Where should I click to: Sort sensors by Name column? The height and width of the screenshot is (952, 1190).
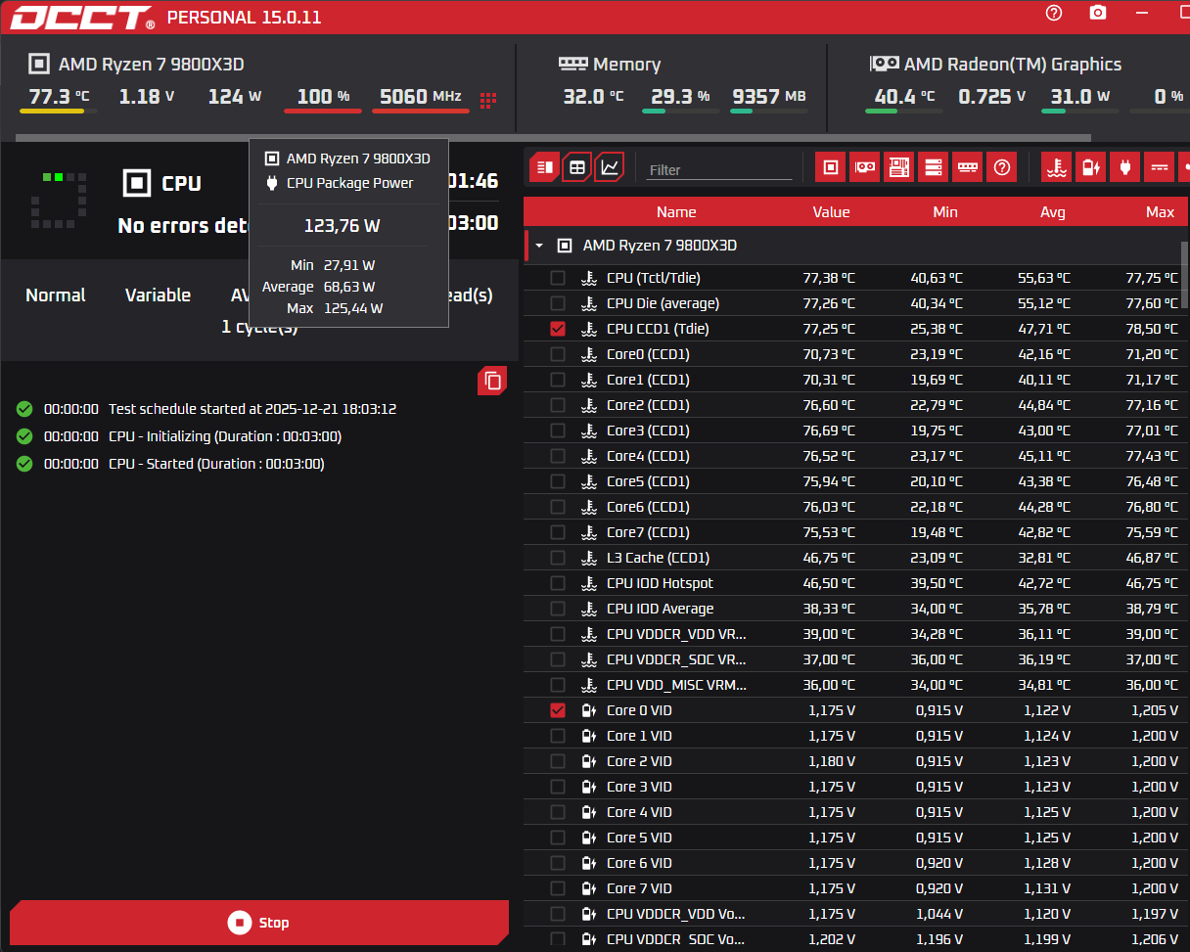click(x=676, y=211)
